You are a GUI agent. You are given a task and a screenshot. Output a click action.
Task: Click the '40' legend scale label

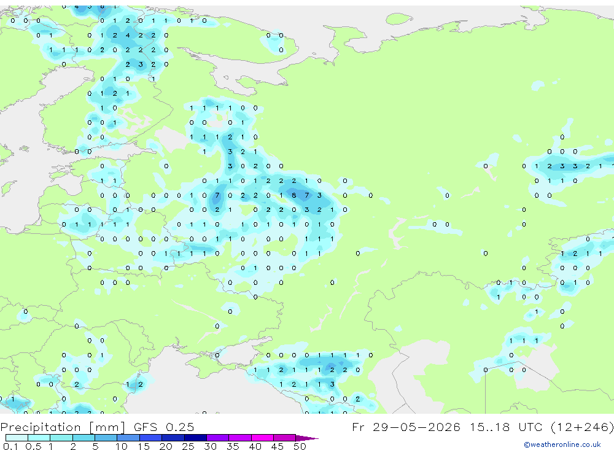pyautogui.click(x=255, y=446)
